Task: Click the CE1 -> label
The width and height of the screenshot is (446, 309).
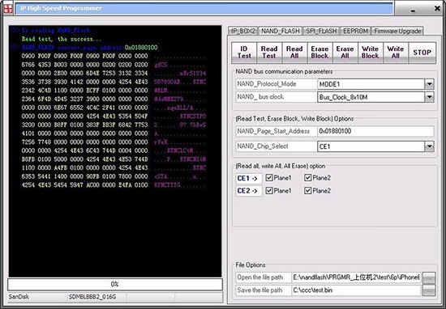Action: (x=249, y=179)
